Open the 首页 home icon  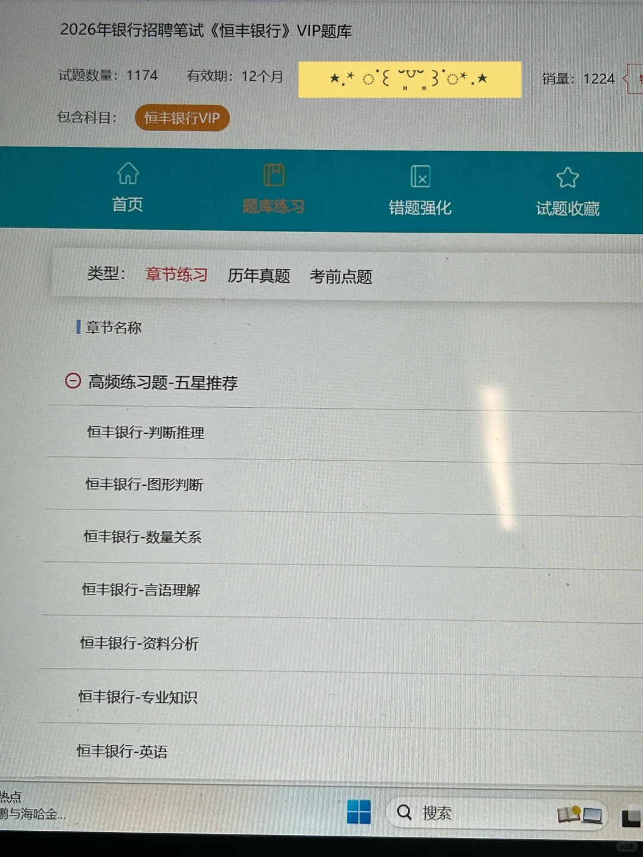127,174
